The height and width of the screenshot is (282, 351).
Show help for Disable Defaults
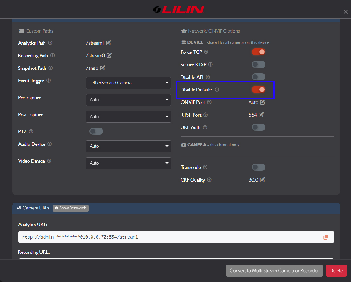pos(217,89)
